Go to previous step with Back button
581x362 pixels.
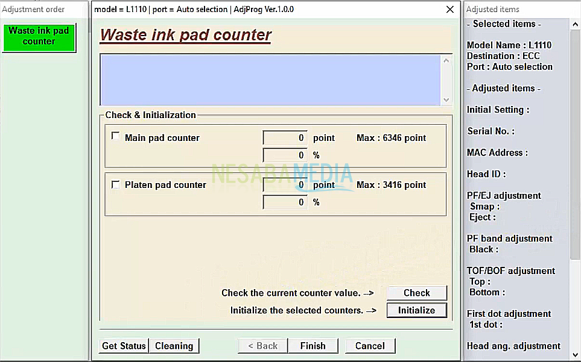click(x=262, y=346)
